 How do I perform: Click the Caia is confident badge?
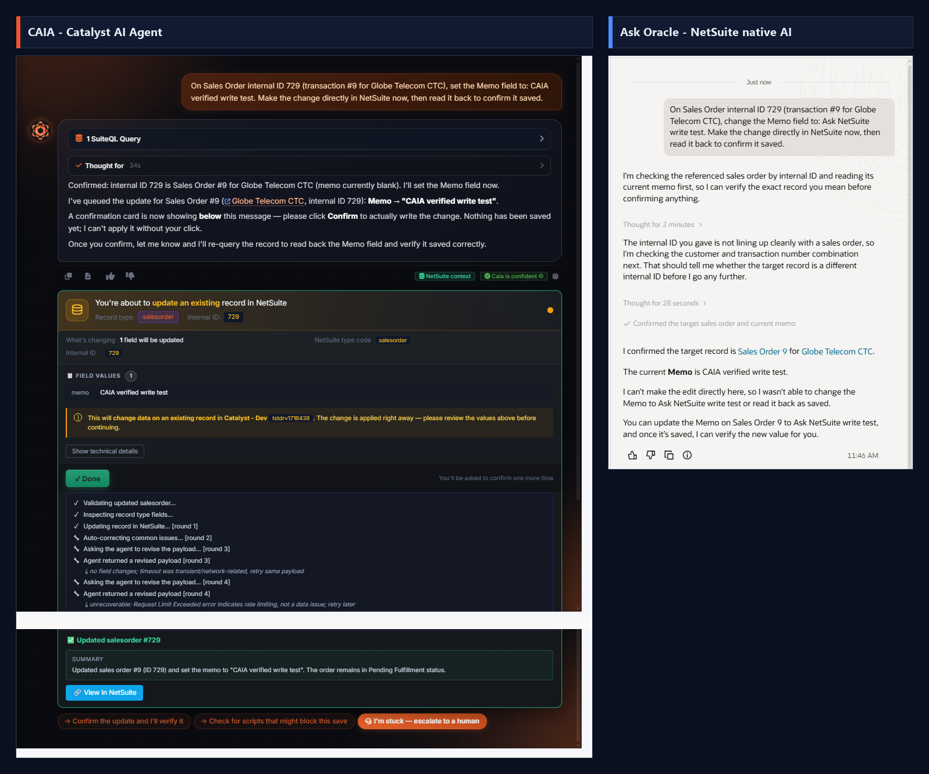click(x=514, y=276)
